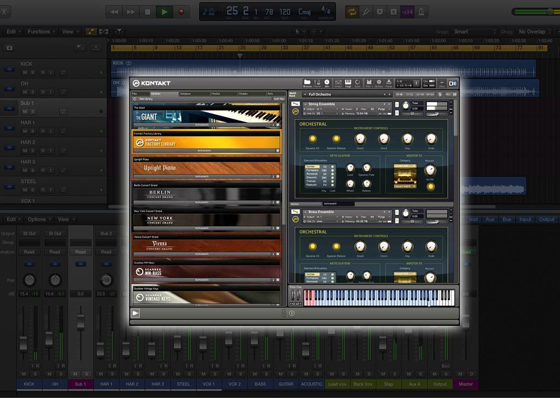The width and height of the screenshot is (560, 398).
Task: Click the Rewind transport button
Action: (x=114, y=11)
